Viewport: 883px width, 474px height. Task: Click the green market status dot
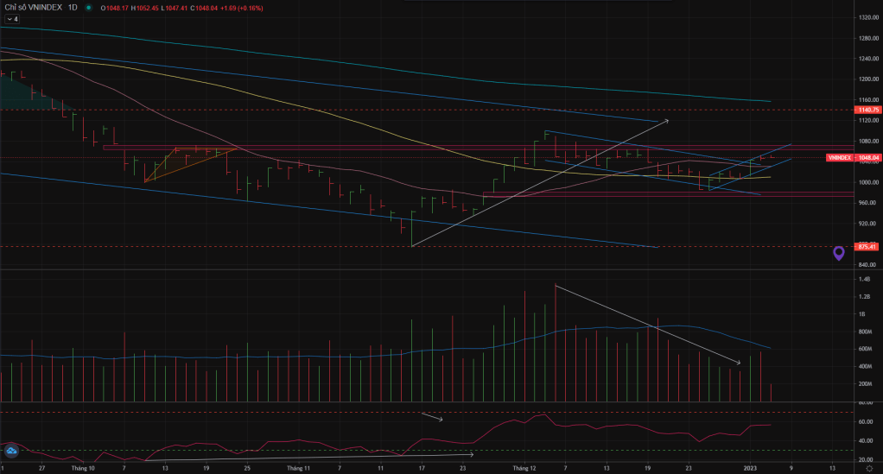click(x=89, y=8)
